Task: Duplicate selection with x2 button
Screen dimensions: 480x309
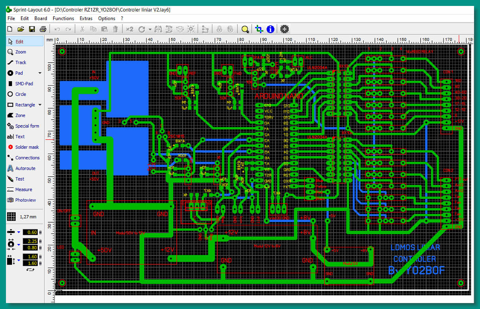Action: [130, 29]
